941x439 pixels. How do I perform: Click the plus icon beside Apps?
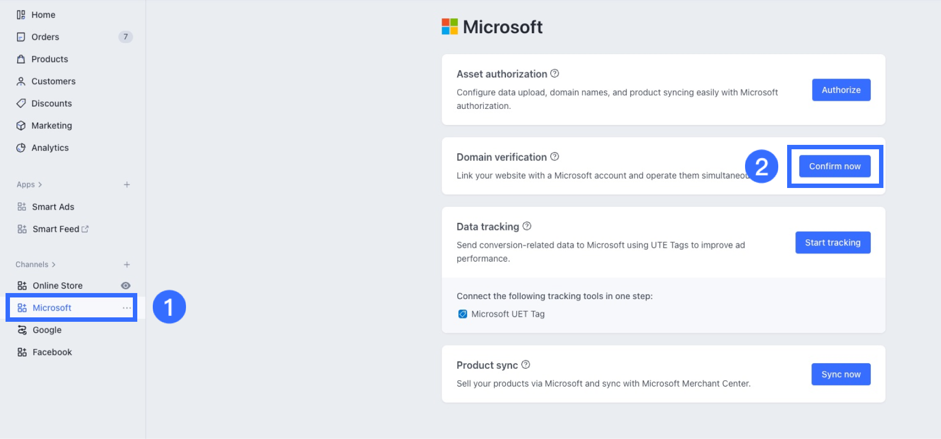click(x=127, y=185)
